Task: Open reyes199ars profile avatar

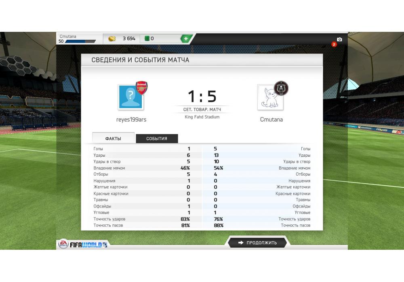Action: click(x=130, y=97)
